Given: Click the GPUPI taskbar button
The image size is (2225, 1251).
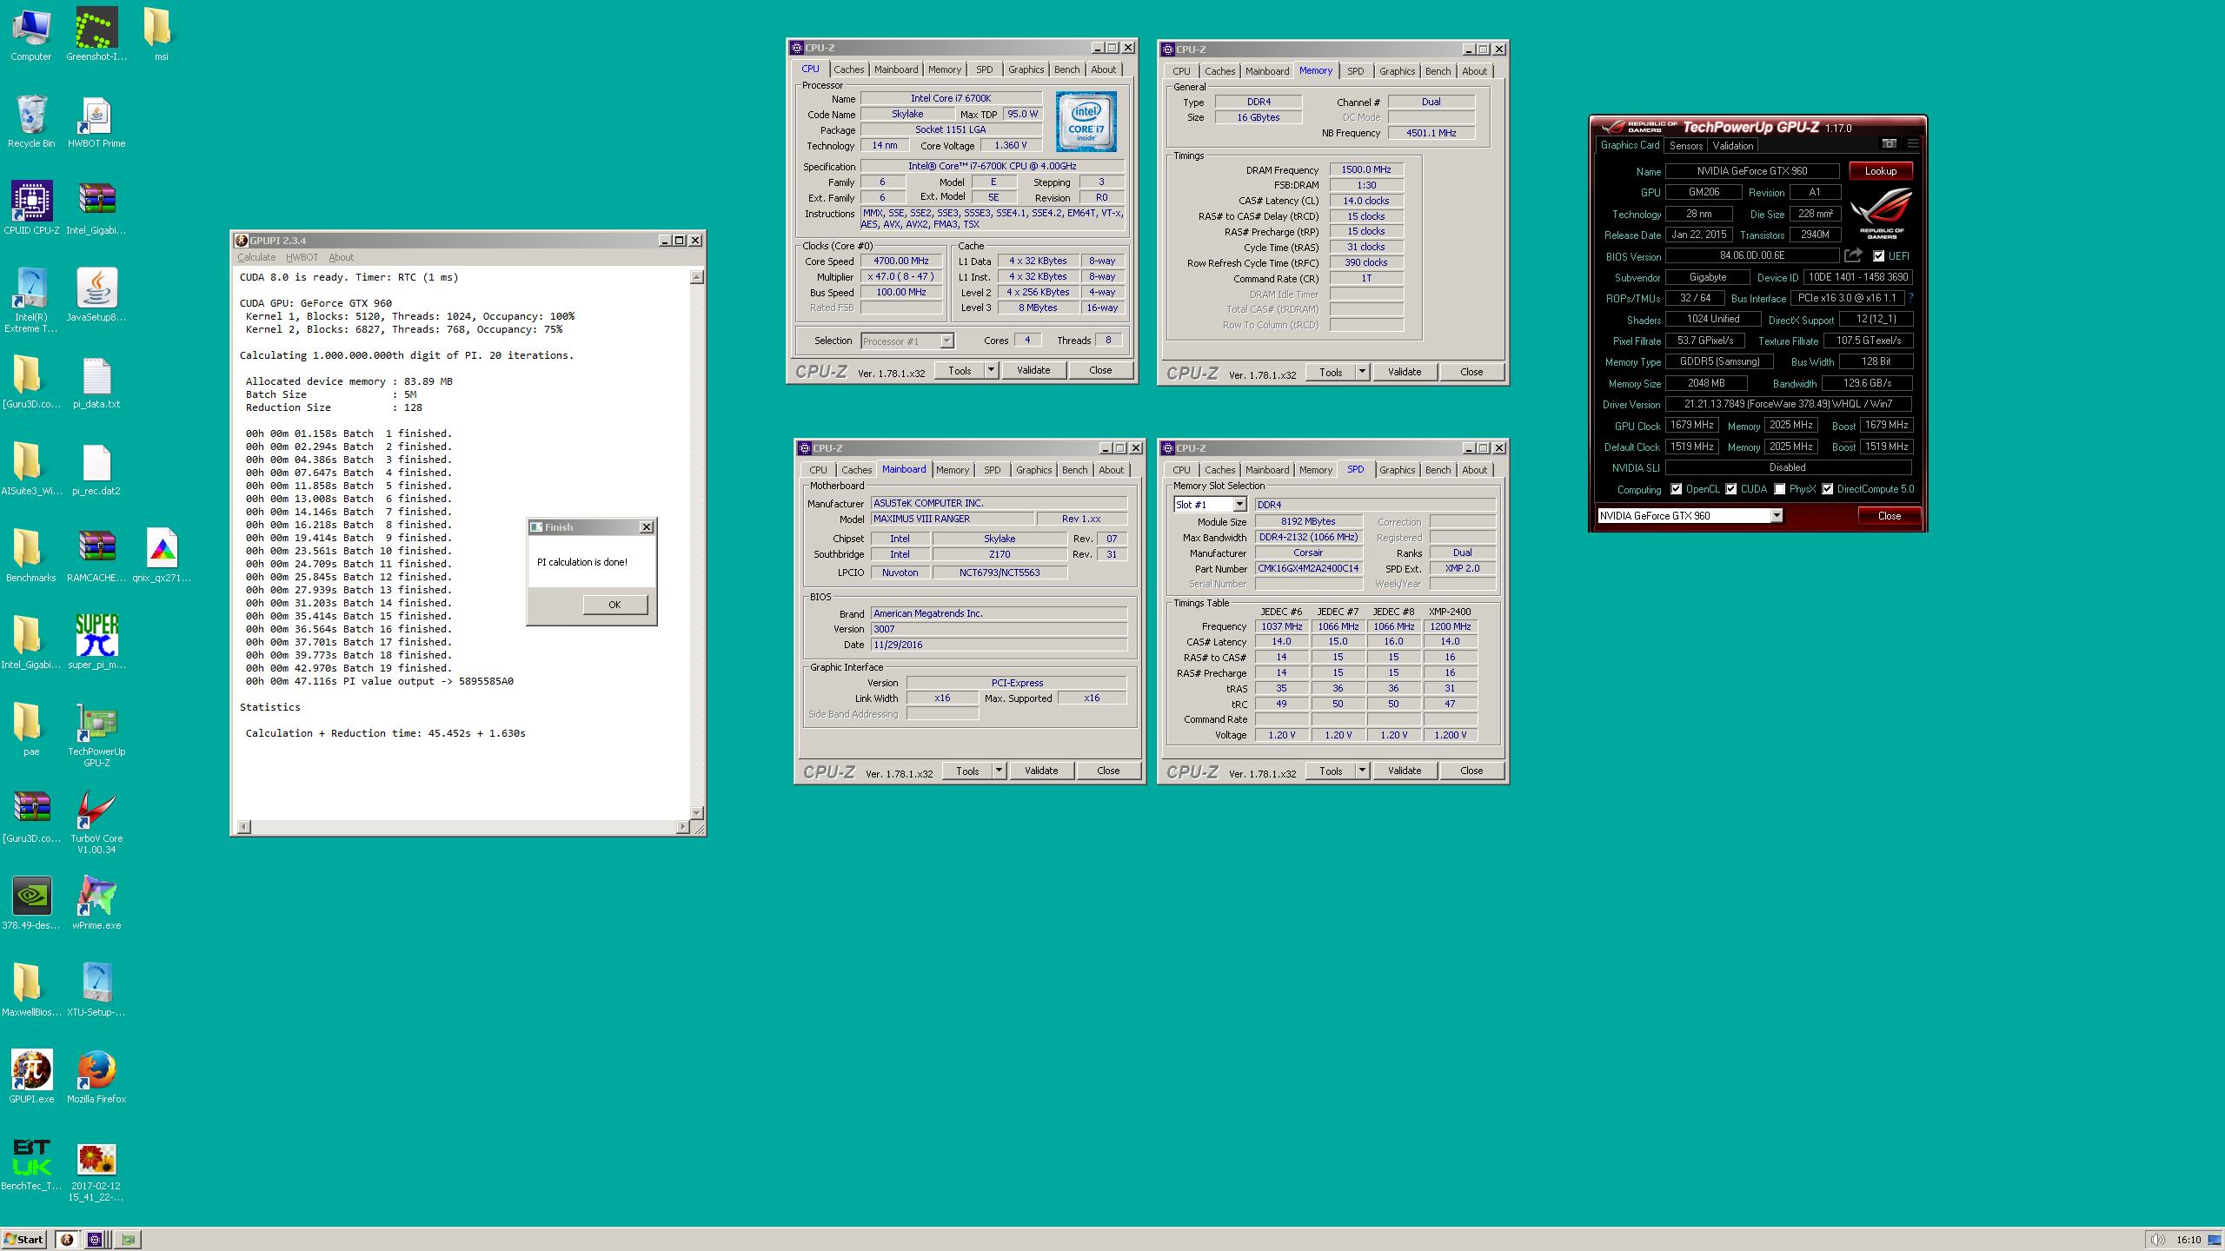Looking at the screenshot, I should click(x=67, y=1240).
